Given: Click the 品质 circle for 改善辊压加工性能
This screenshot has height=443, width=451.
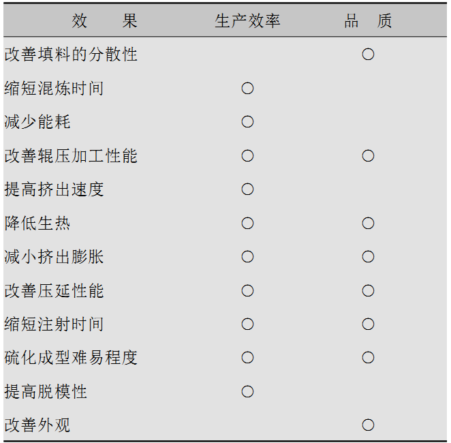Looking at the screenshot, I should pyautogui.click(x=368, y=155).
